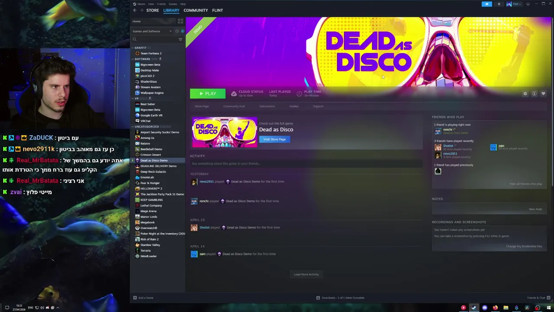Open Dead as Disco full game thumbnail
The image size is (554, 312).
point(225,133)
